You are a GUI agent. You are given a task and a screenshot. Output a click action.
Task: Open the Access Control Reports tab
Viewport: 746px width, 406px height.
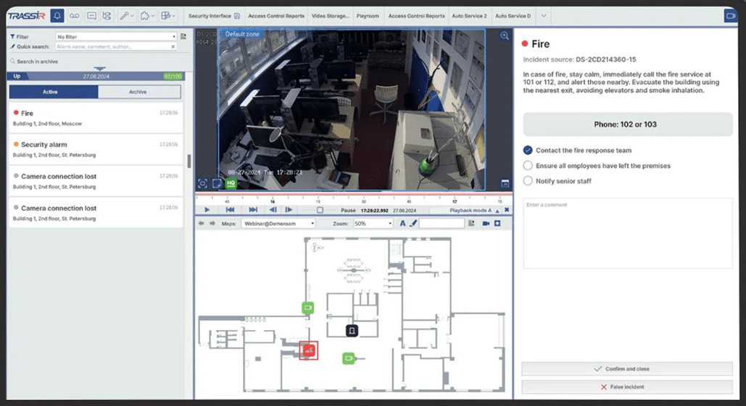[276, 16]
